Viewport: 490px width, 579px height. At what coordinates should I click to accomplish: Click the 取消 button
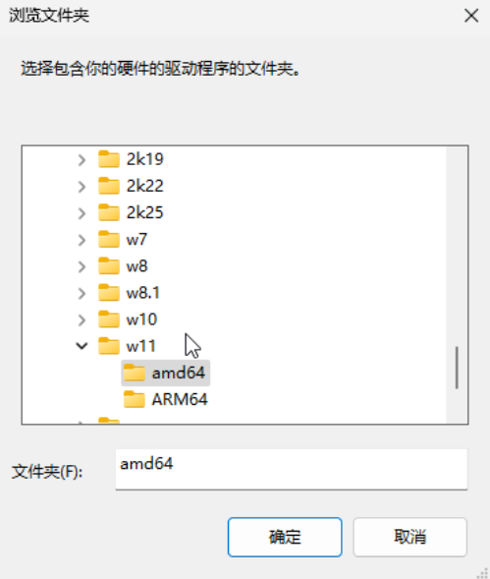click(409, 537)
